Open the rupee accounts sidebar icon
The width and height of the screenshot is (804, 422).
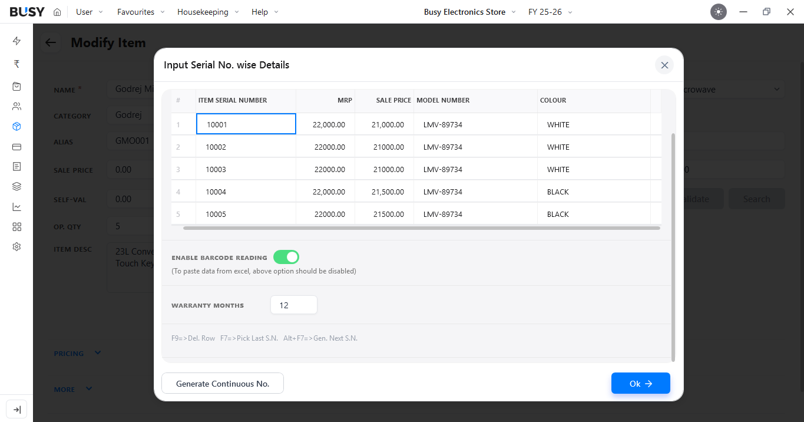coord(16,64)
